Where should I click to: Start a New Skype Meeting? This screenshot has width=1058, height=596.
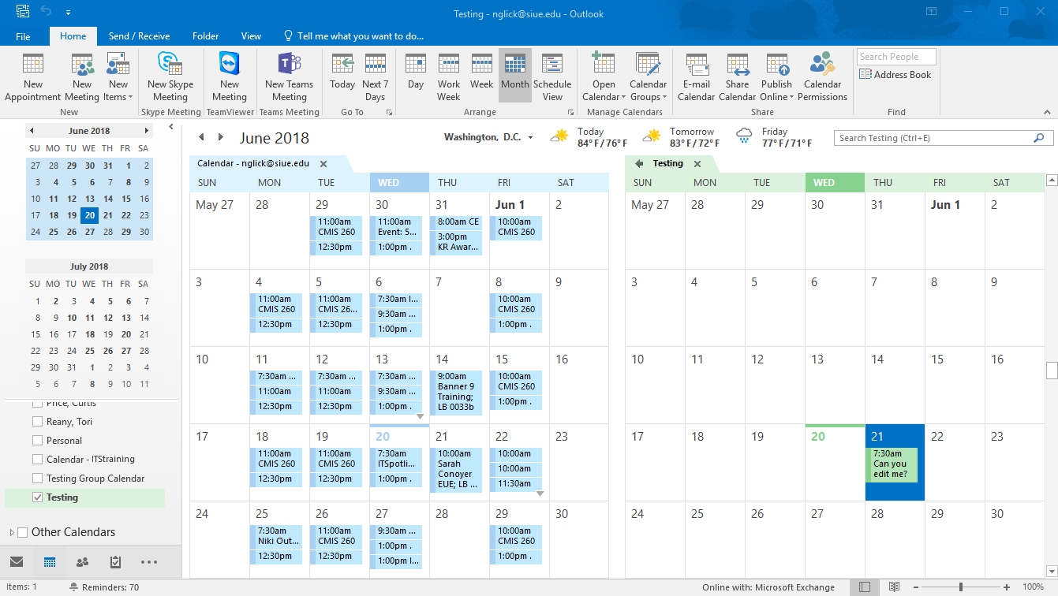pyautogui.click(x=170, y=77)
